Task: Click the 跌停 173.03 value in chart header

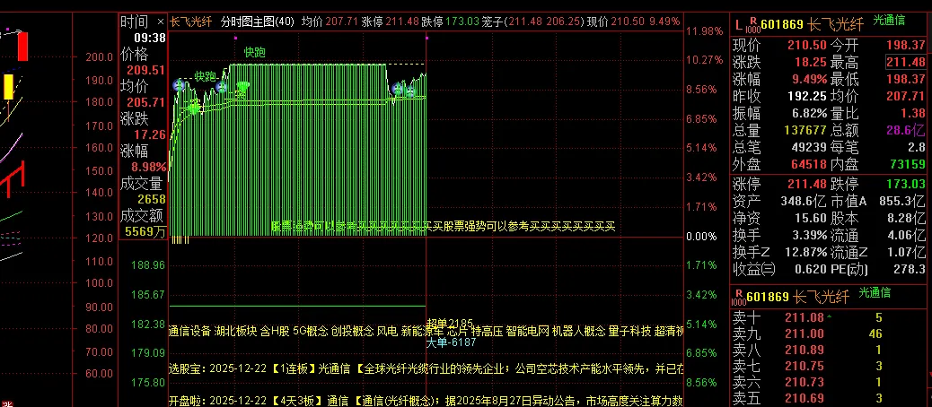Action: (x=450, y=22)
